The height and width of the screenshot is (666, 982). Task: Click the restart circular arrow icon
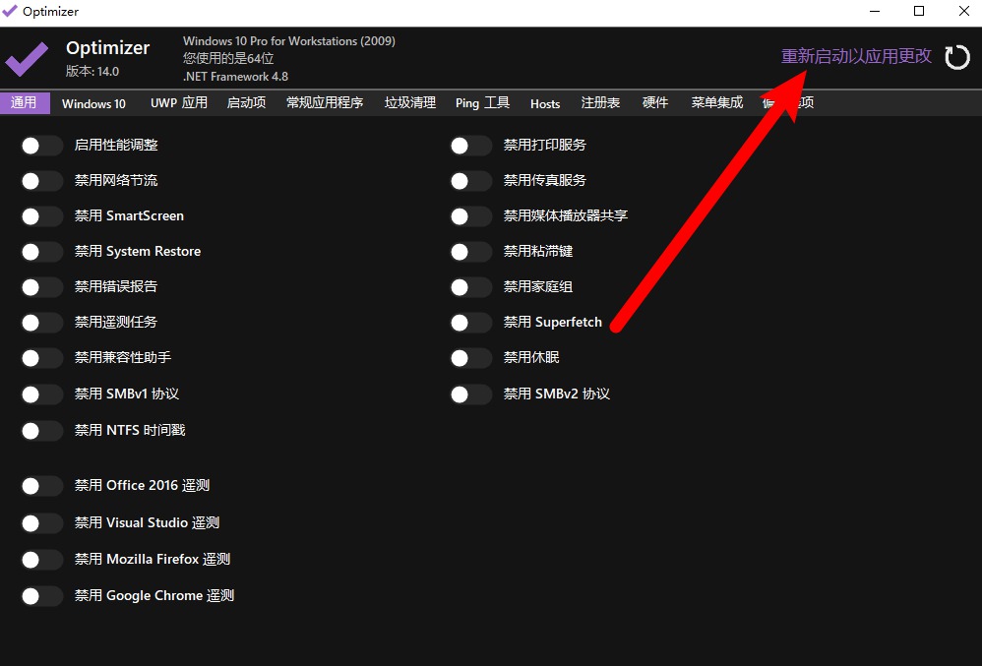(957, 58)
